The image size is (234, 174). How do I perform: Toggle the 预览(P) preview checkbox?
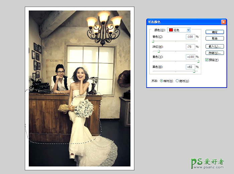207,60
